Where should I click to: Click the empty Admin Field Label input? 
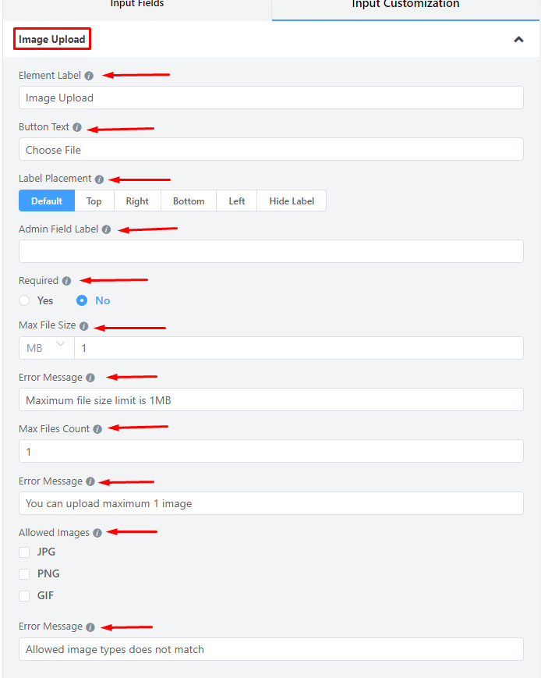click(270, 251)
